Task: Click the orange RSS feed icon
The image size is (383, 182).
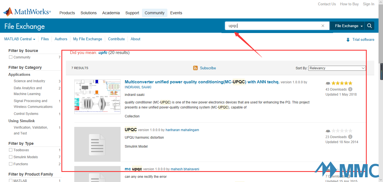Action: (195, 68)
